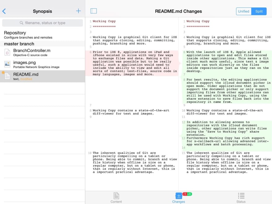Click the images.png picture icon
Image resolution: width=272 pixels, height=204 pixels.
tap(7, 64)
